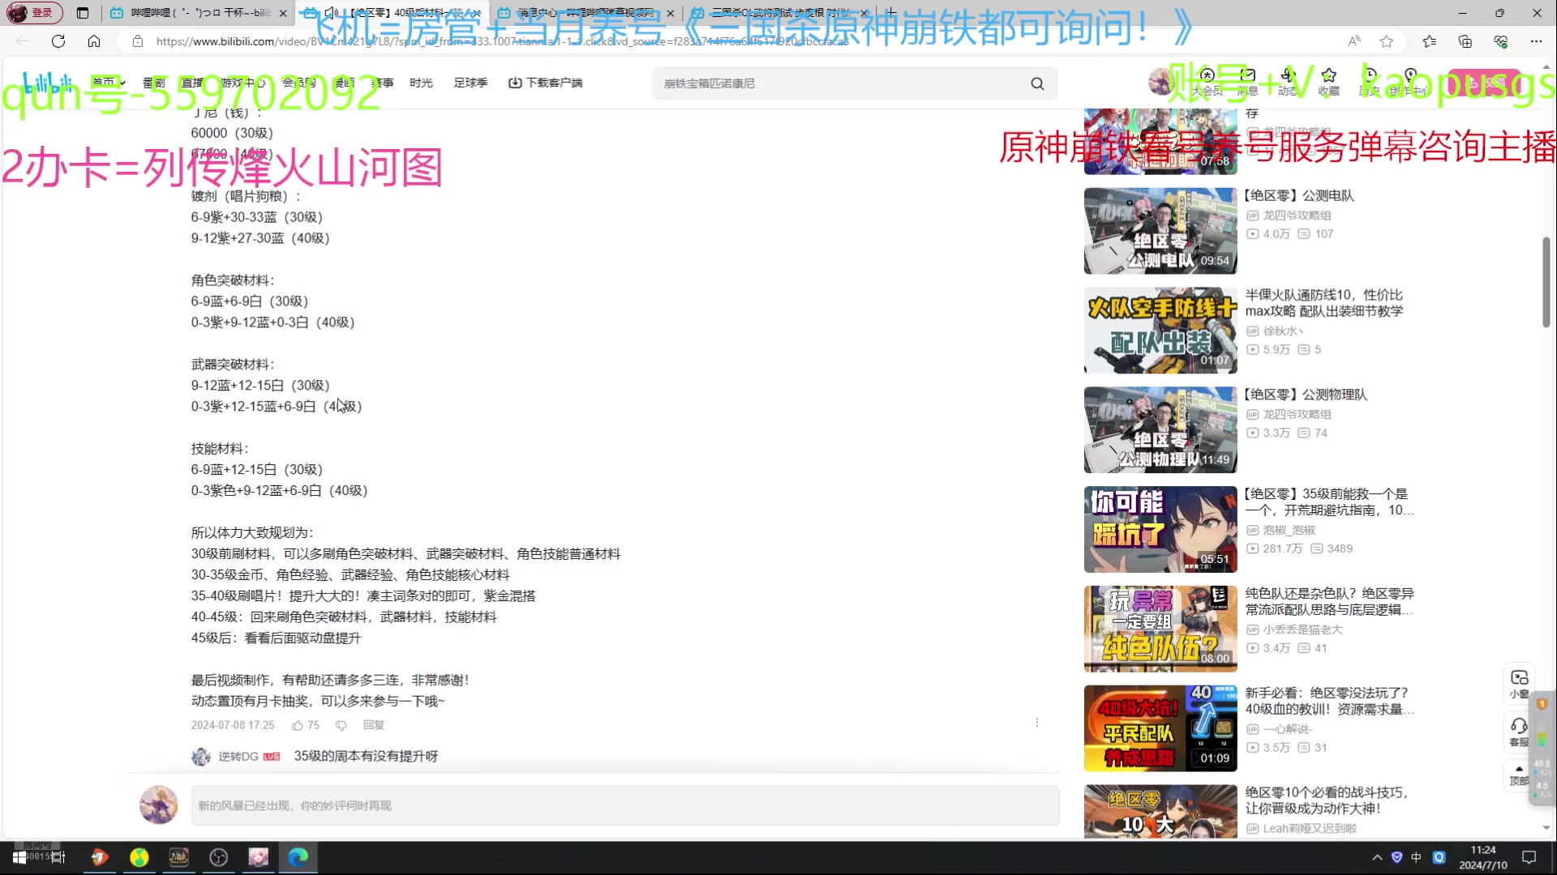
Task: Open 下载客户端 link in header
Action: pyautogui.click(x=545, y=83)
